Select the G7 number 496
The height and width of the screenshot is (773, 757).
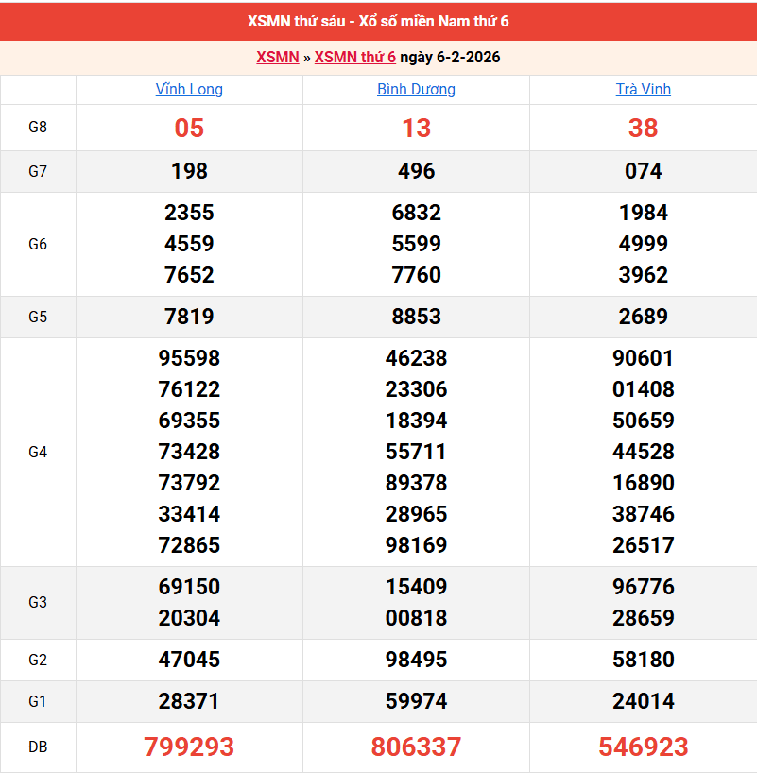(416, 171)
